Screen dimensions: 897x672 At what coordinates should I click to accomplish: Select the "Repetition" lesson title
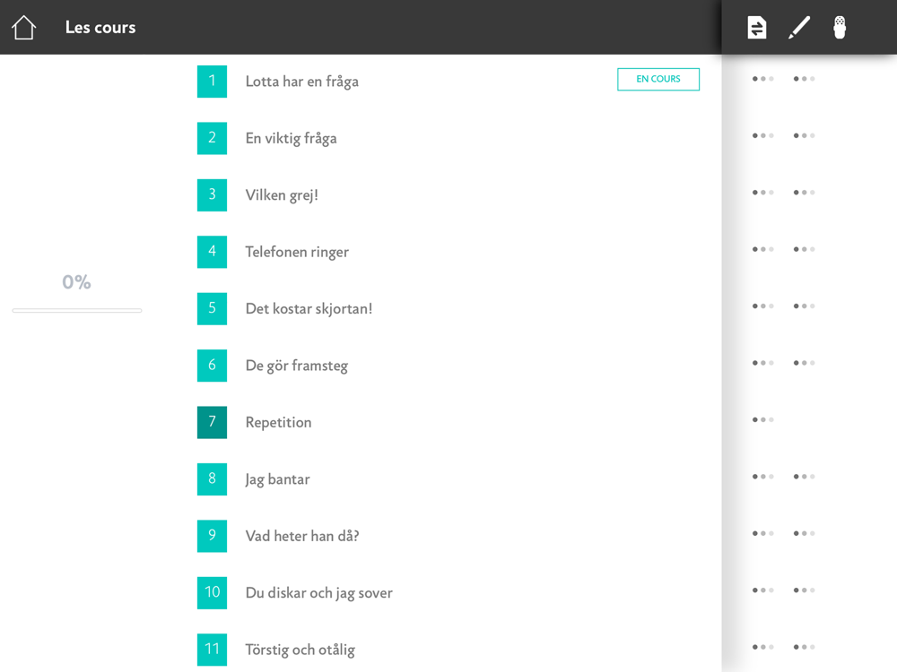click(x=279, y=423)
